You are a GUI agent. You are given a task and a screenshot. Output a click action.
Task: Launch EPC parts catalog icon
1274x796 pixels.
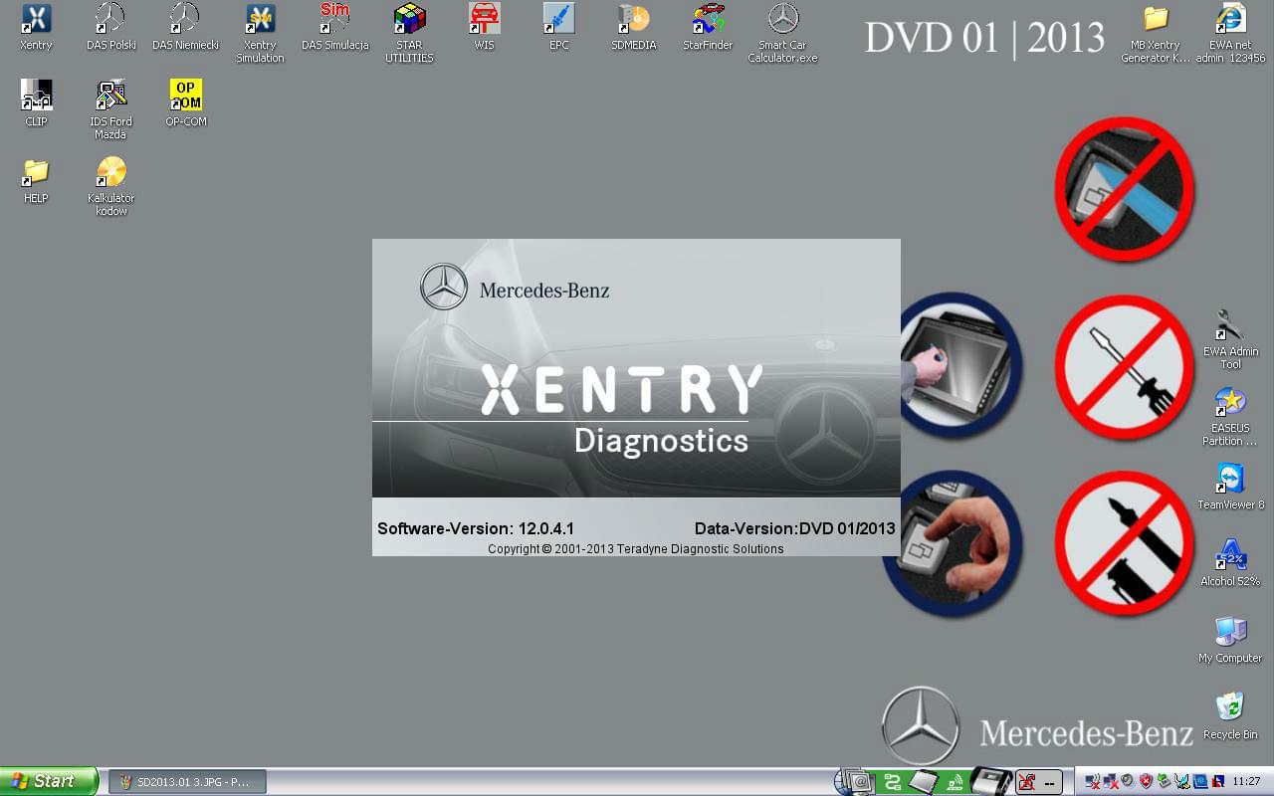(x=559, y=28)
